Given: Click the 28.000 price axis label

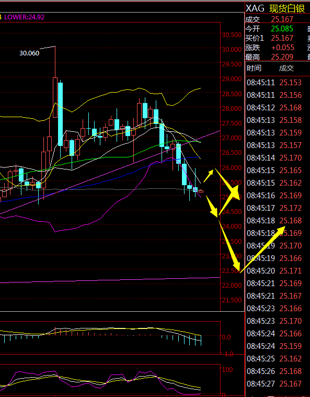Looking at the screenshot, I should [232, 109].
